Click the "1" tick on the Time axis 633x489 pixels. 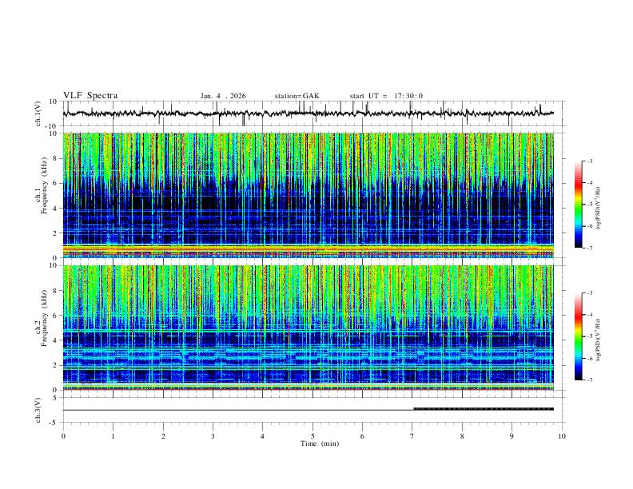(x=113, y=436)
